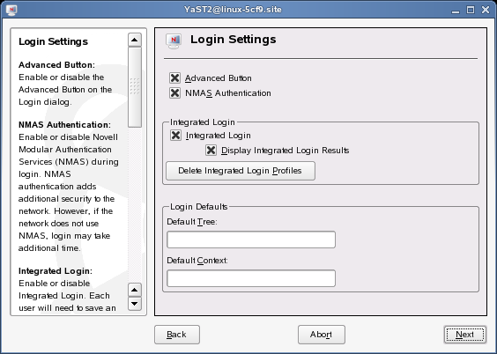The width and height of the screenshot is (497, 354).
Task: Click the YaST2@linux-5cf9.site title text
Action: point(233,10)
